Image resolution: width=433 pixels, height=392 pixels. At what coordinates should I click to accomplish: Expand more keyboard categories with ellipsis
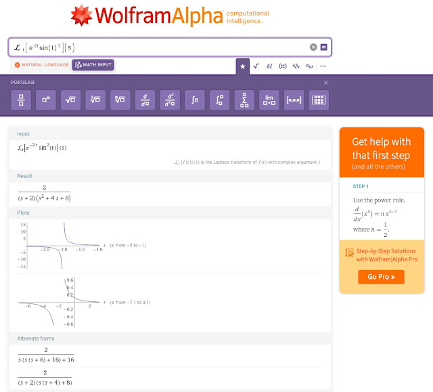323,66
